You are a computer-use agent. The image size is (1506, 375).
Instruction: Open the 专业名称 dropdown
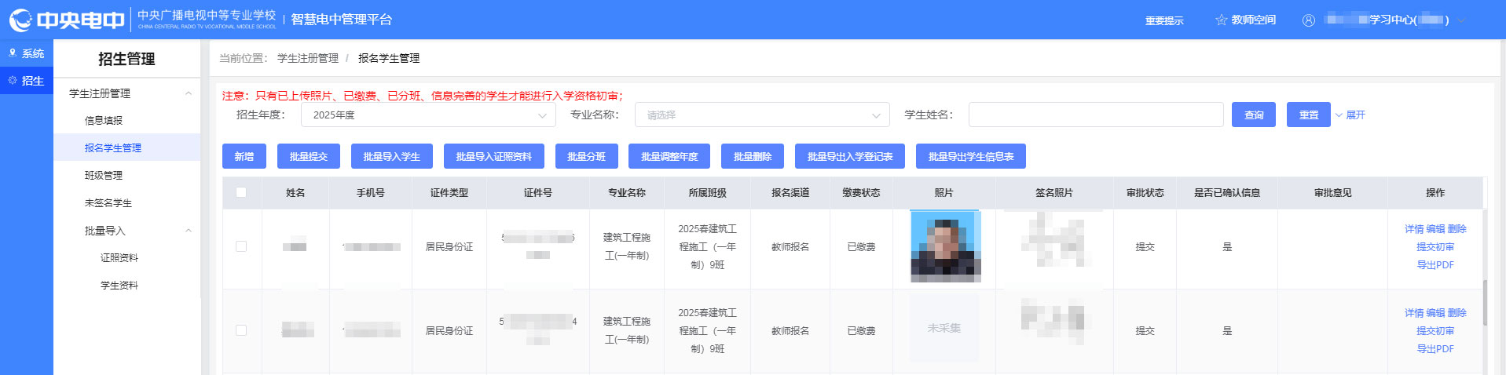pyautogui.click(x=761, y=115)
